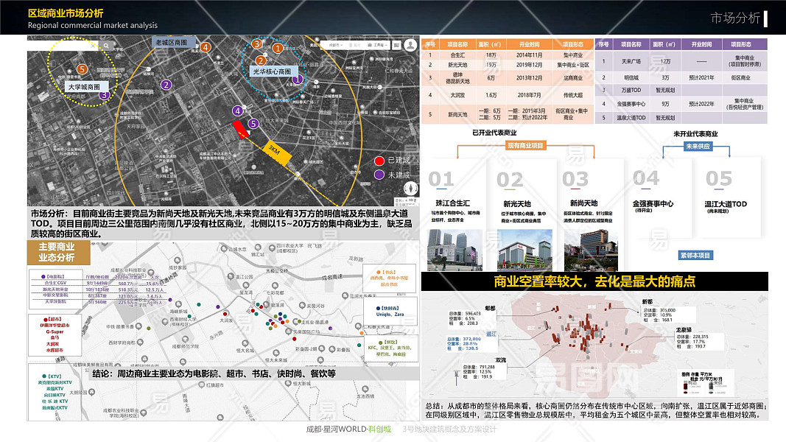The width and height of the screenshot is (786, 442).
Task: Click the 05 温江大道TOD card title
Action: click(726, 204)
